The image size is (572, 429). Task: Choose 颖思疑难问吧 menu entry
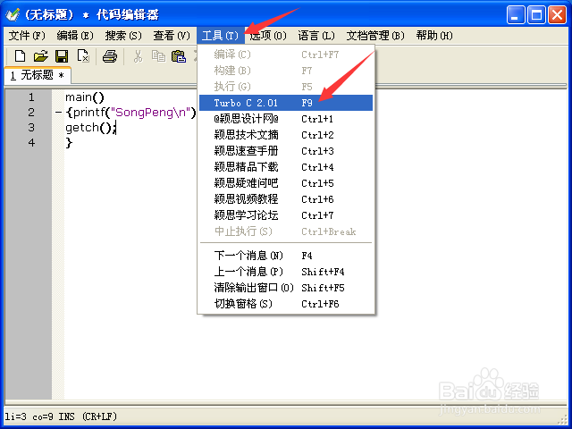click(x=286, y=183)
